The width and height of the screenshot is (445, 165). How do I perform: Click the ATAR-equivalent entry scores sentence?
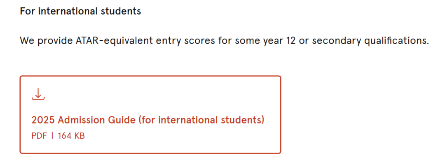coord(224,41)
